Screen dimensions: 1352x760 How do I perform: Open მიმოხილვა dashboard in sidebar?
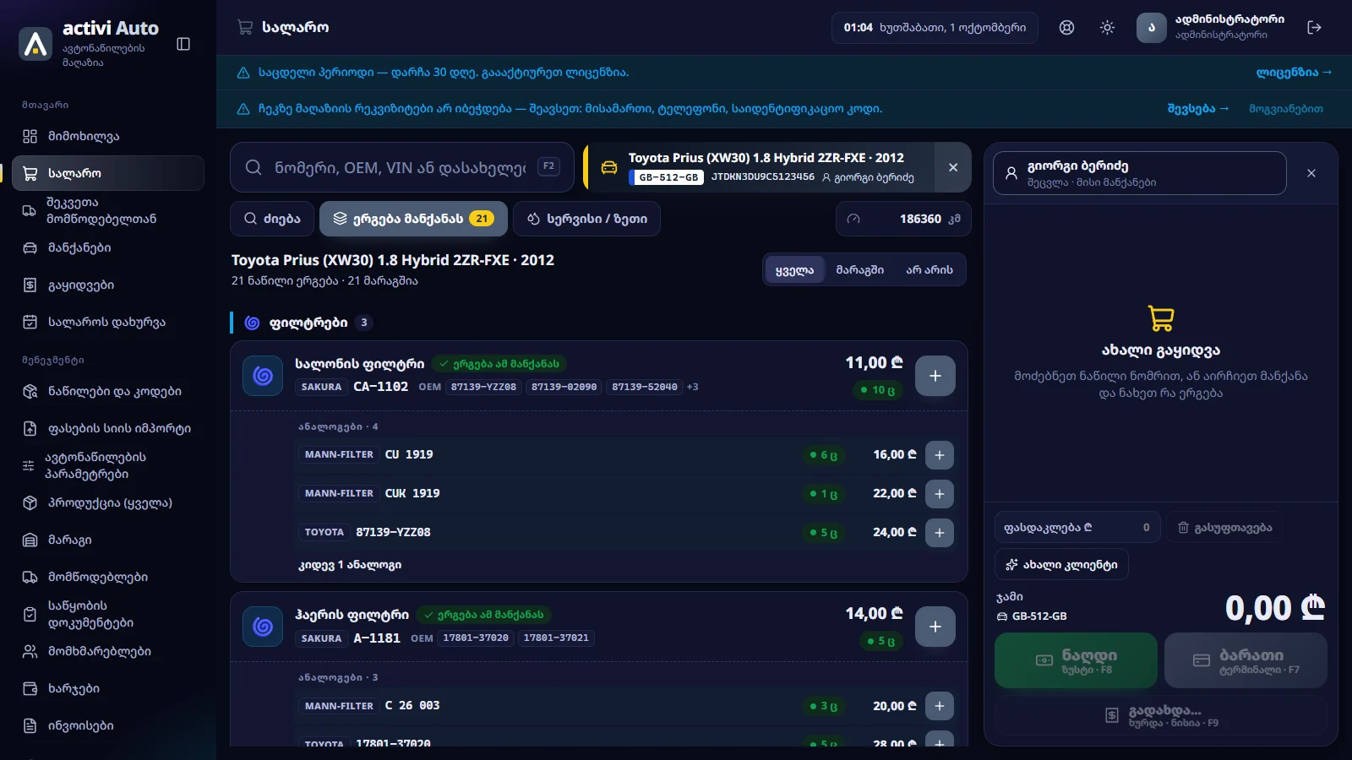point(108,136)
